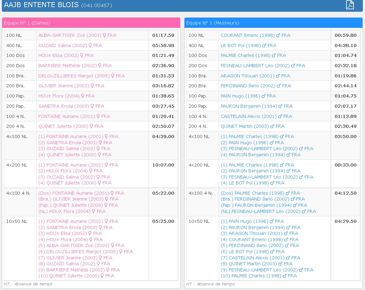Open (8) QUINET Martin in men's 10x50 NL

coord(256,264)
